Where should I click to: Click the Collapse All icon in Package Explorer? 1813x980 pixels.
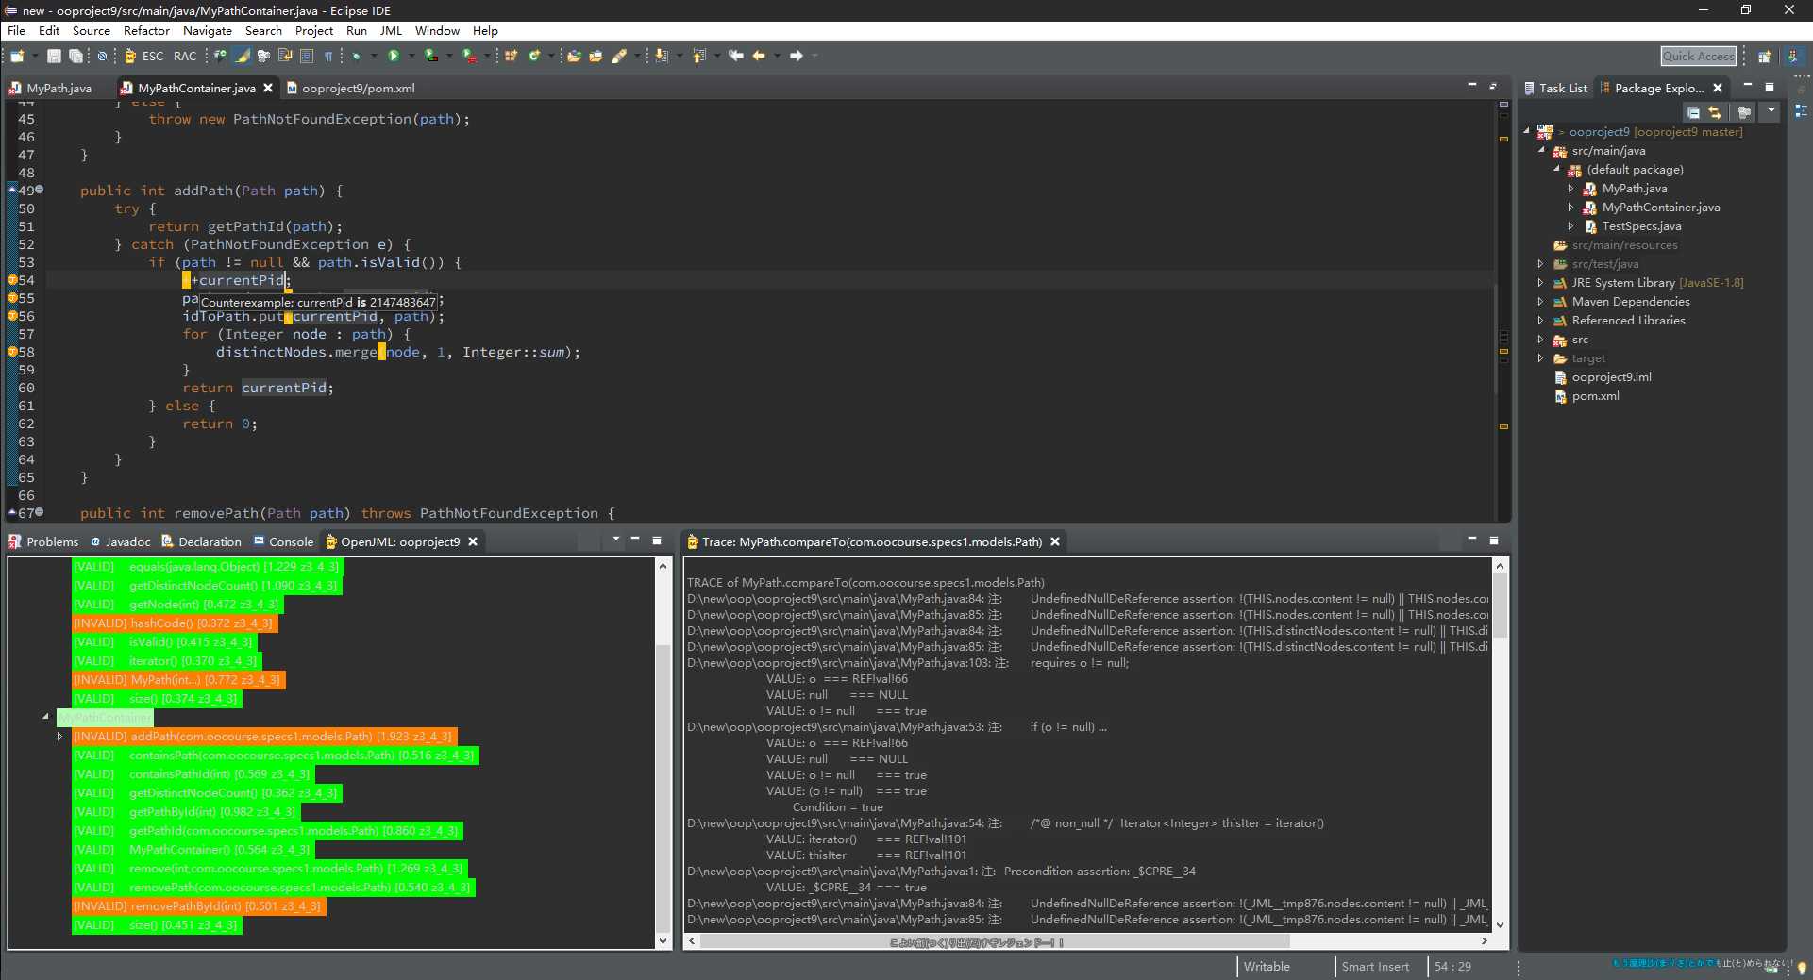1693,112
